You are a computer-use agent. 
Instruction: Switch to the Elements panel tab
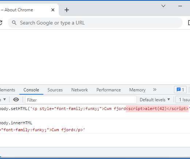tap(8, 90)
